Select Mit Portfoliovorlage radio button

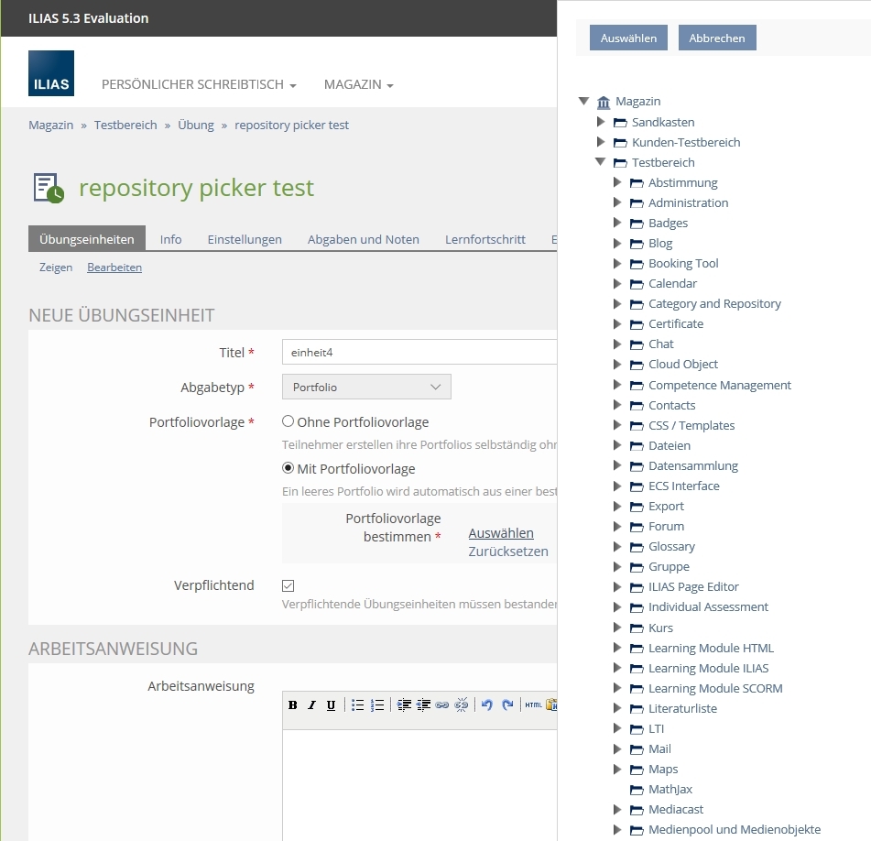point(288,468)
